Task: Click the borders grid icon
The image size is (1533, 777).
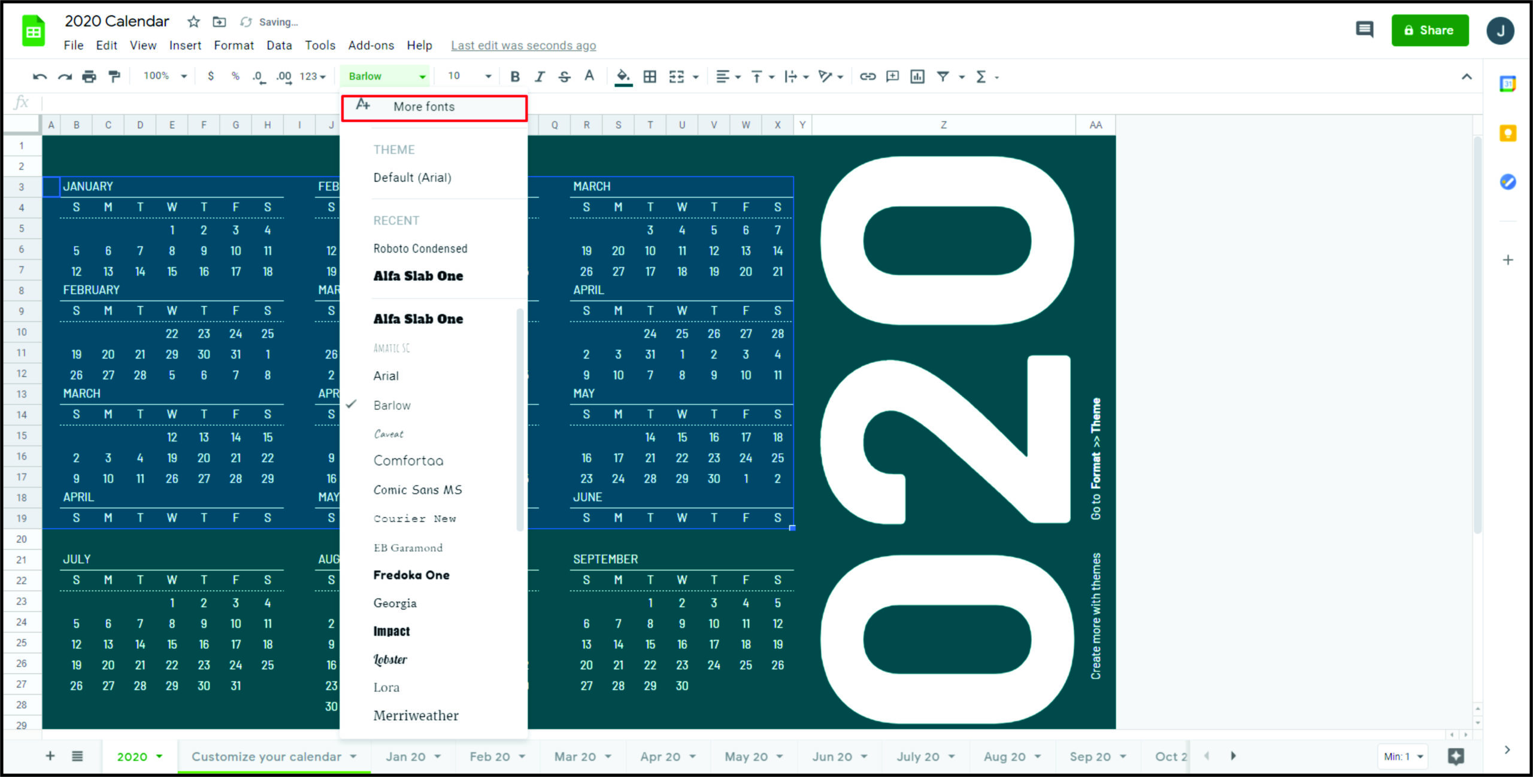Action: click(x=650, y=76)
